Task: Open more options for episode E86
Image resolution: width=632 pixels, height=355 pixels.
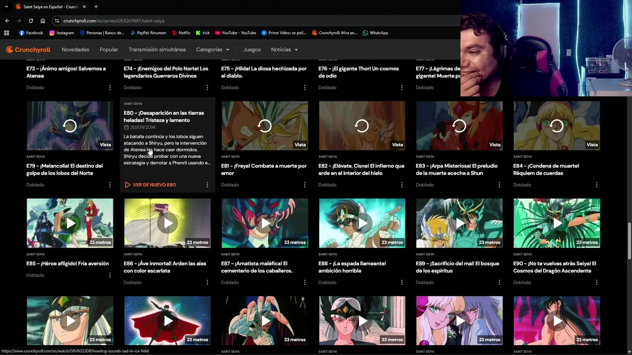Action: pyautogui.click(x=207, y=283)
